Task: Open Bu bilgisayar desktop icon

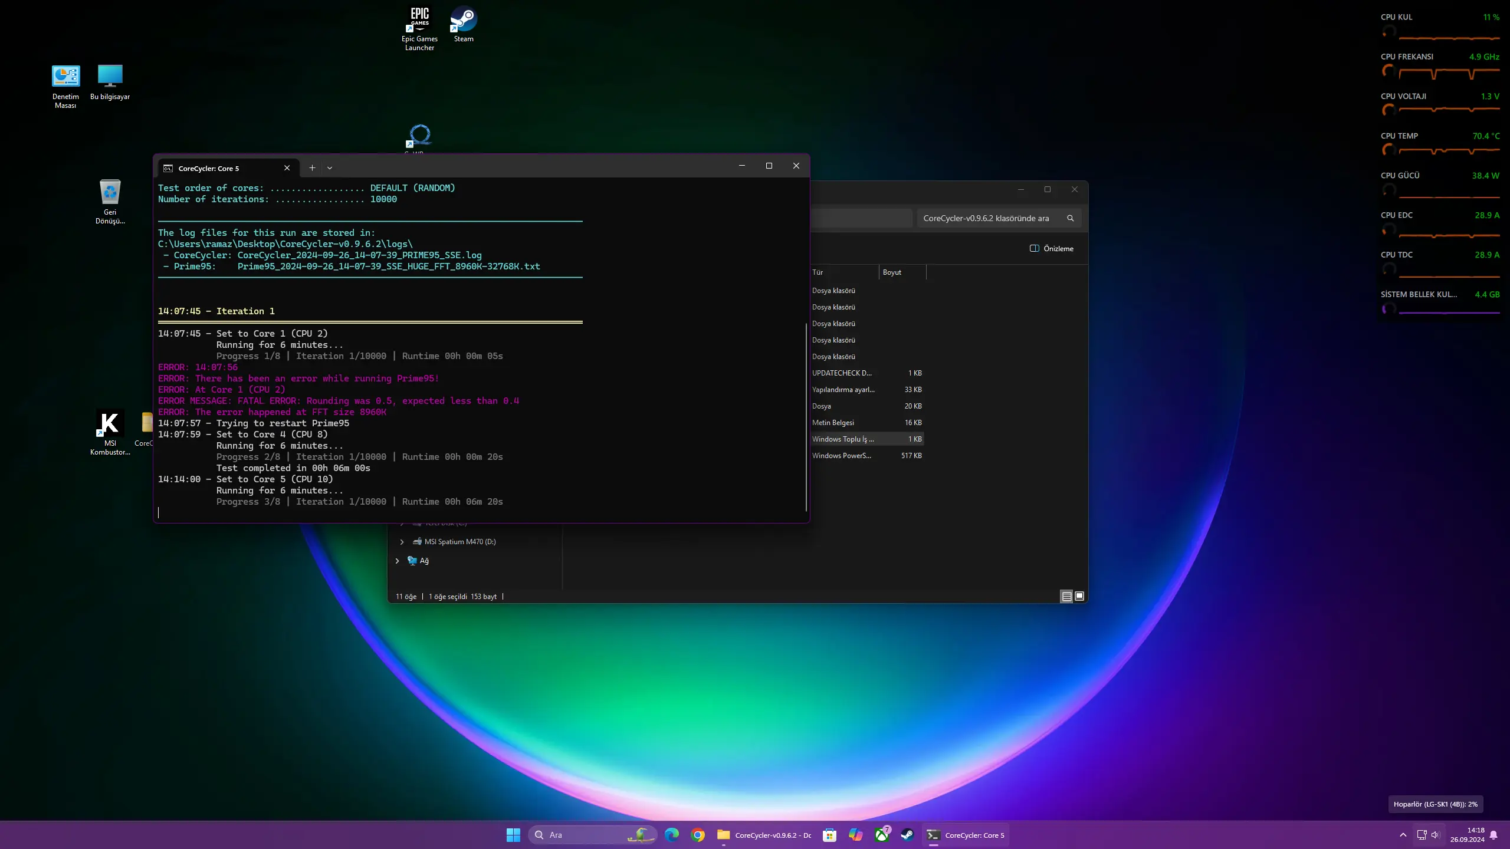Action: [x=110, y=83]
